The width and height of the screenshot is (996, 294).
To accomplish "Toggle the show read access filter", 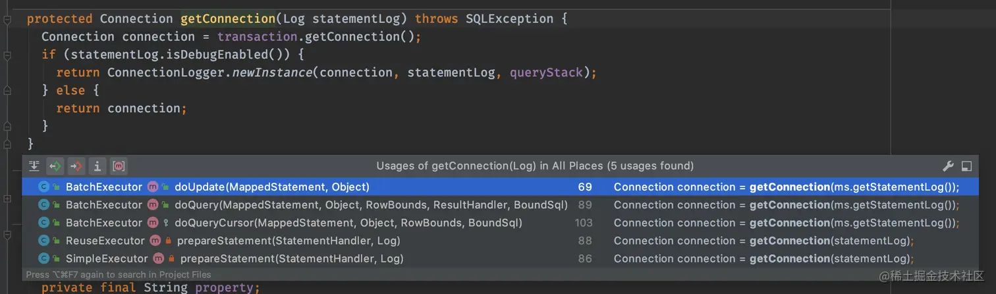I will [x=55, y=166].
